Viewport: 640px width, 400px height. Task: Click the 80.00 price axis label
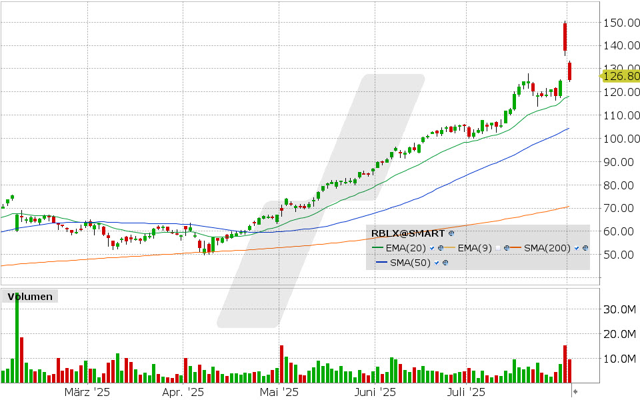619,185
